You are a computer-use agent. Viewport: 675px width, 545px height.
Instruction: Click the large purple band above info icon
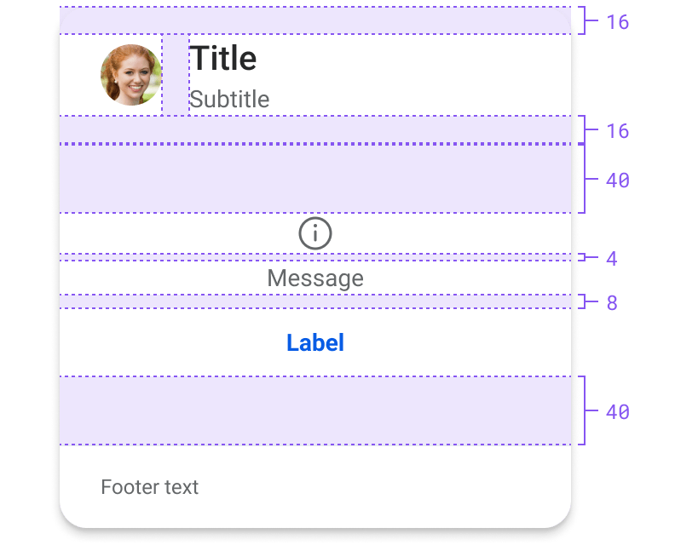[x=315, y=178]
